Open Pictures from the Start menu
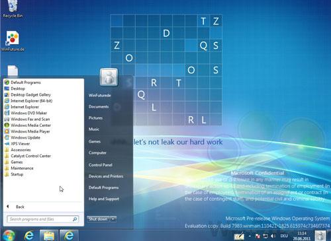The width and height of the screenshot is (331, 241). click(95, 118)
